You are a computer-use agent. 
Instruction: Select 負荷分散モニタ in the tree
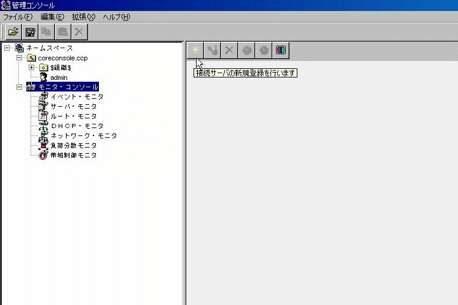[x=74, y=145]
